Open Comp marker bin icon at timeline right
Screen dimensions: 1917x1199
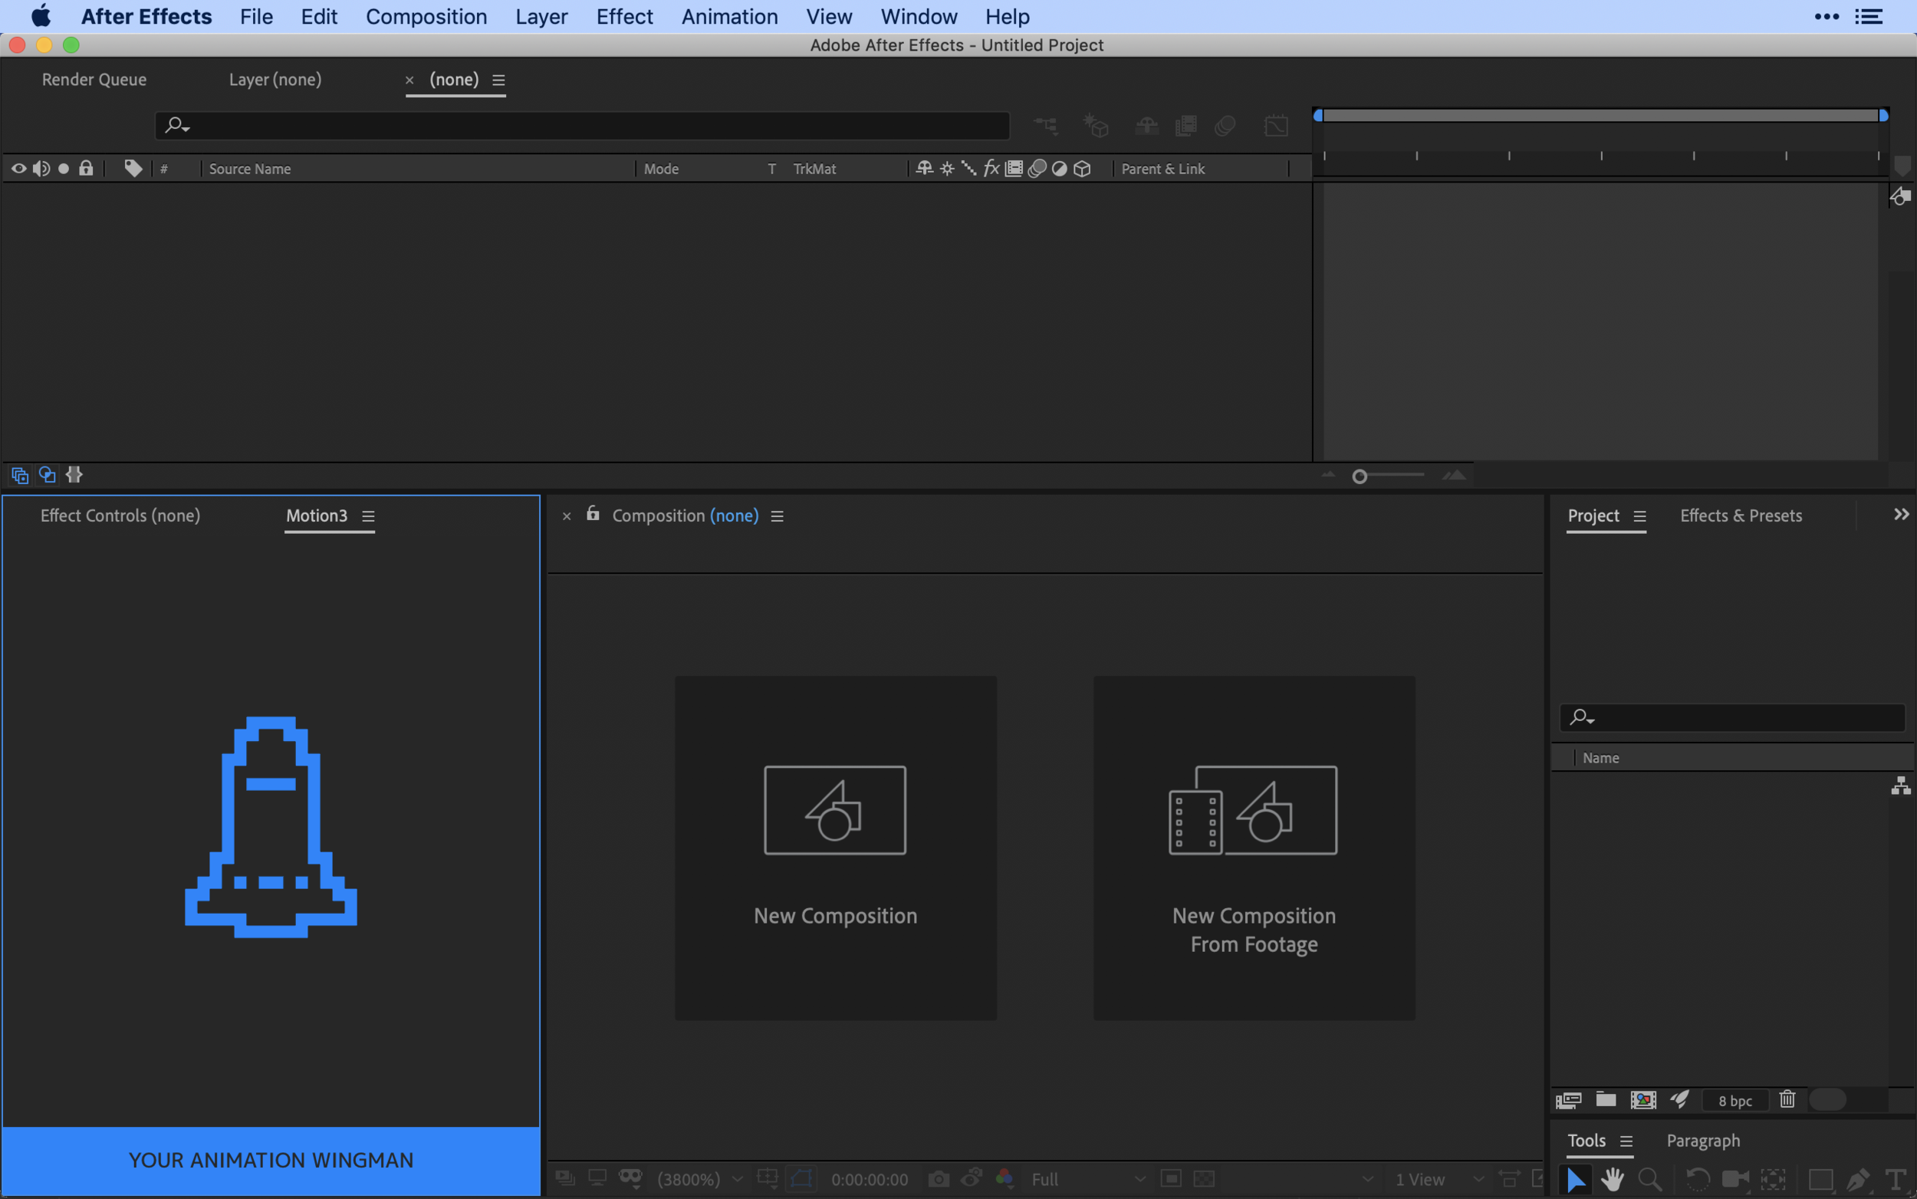tap(1902, 166)
